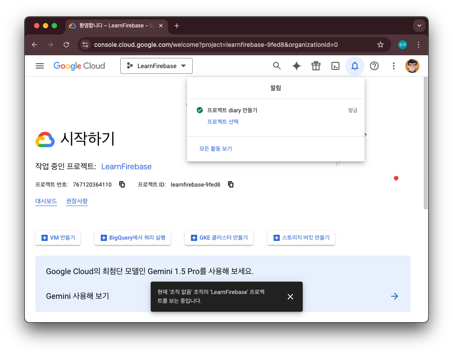Click the Google Cloud logo
Screen dimensions: 453x355
click(x=79, y=66)
